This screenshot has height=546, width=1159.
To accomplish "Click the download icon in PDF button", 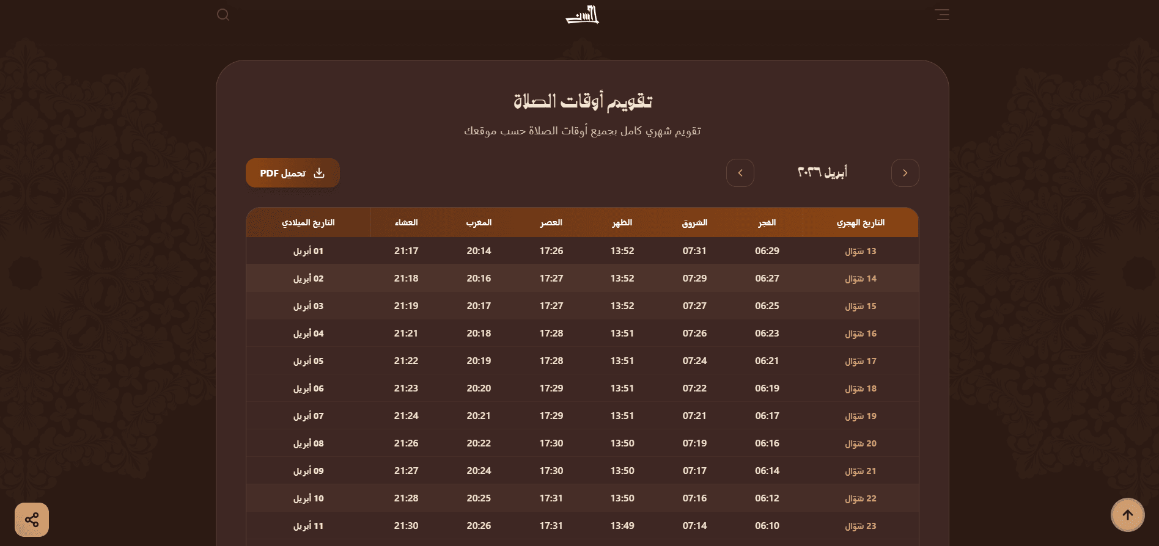I will tap(319, 173).
